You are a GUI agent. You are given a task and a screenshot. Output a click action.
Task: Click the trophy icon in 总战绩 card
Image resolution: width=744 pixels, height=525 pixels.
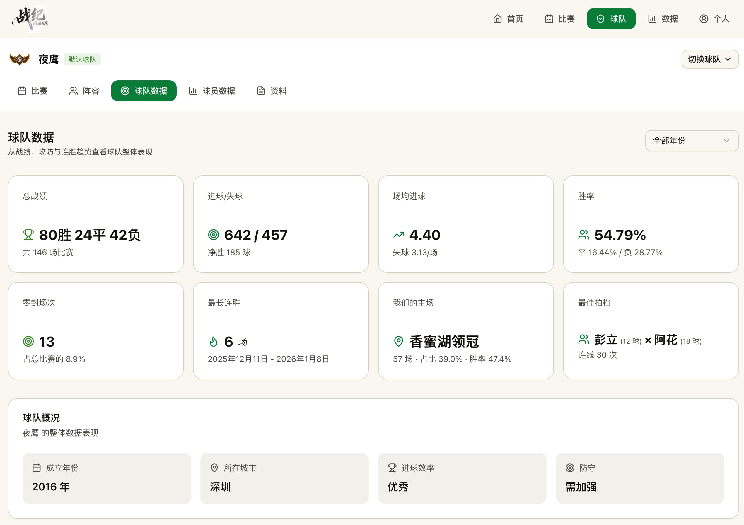point(28,235)
